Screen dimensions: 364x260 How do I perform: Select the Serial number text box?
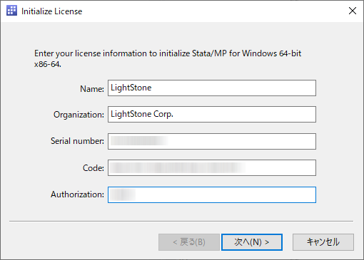click(212, 141)
